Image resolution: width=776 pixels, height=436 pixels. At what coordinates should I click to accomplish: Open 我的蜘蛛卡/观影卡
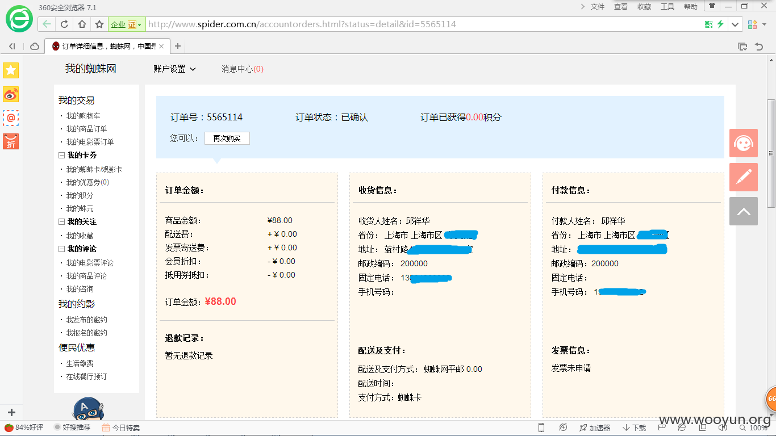[x=94, y=169]
